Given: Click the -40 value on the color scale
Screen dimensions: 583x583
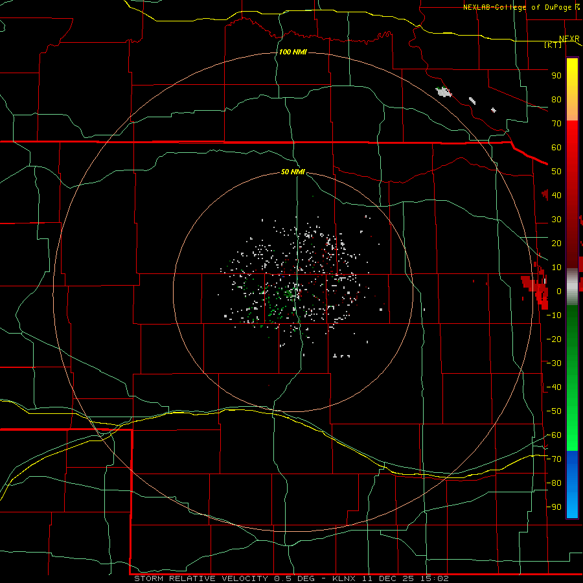Looking at the screenshot, I should click(x=554, y=387).
